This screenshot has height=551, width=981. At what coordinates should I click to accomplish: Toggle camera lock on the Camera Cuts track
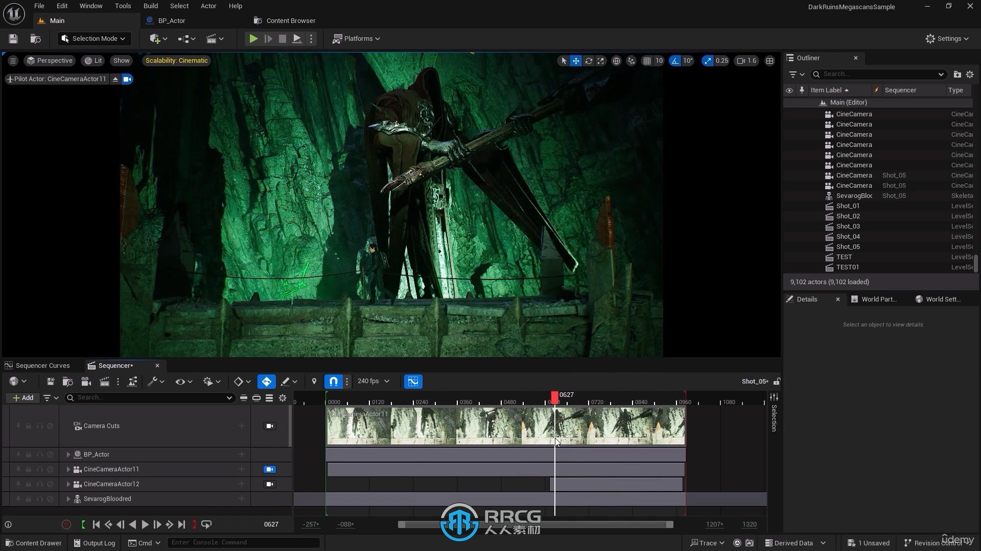click(270, 426)
